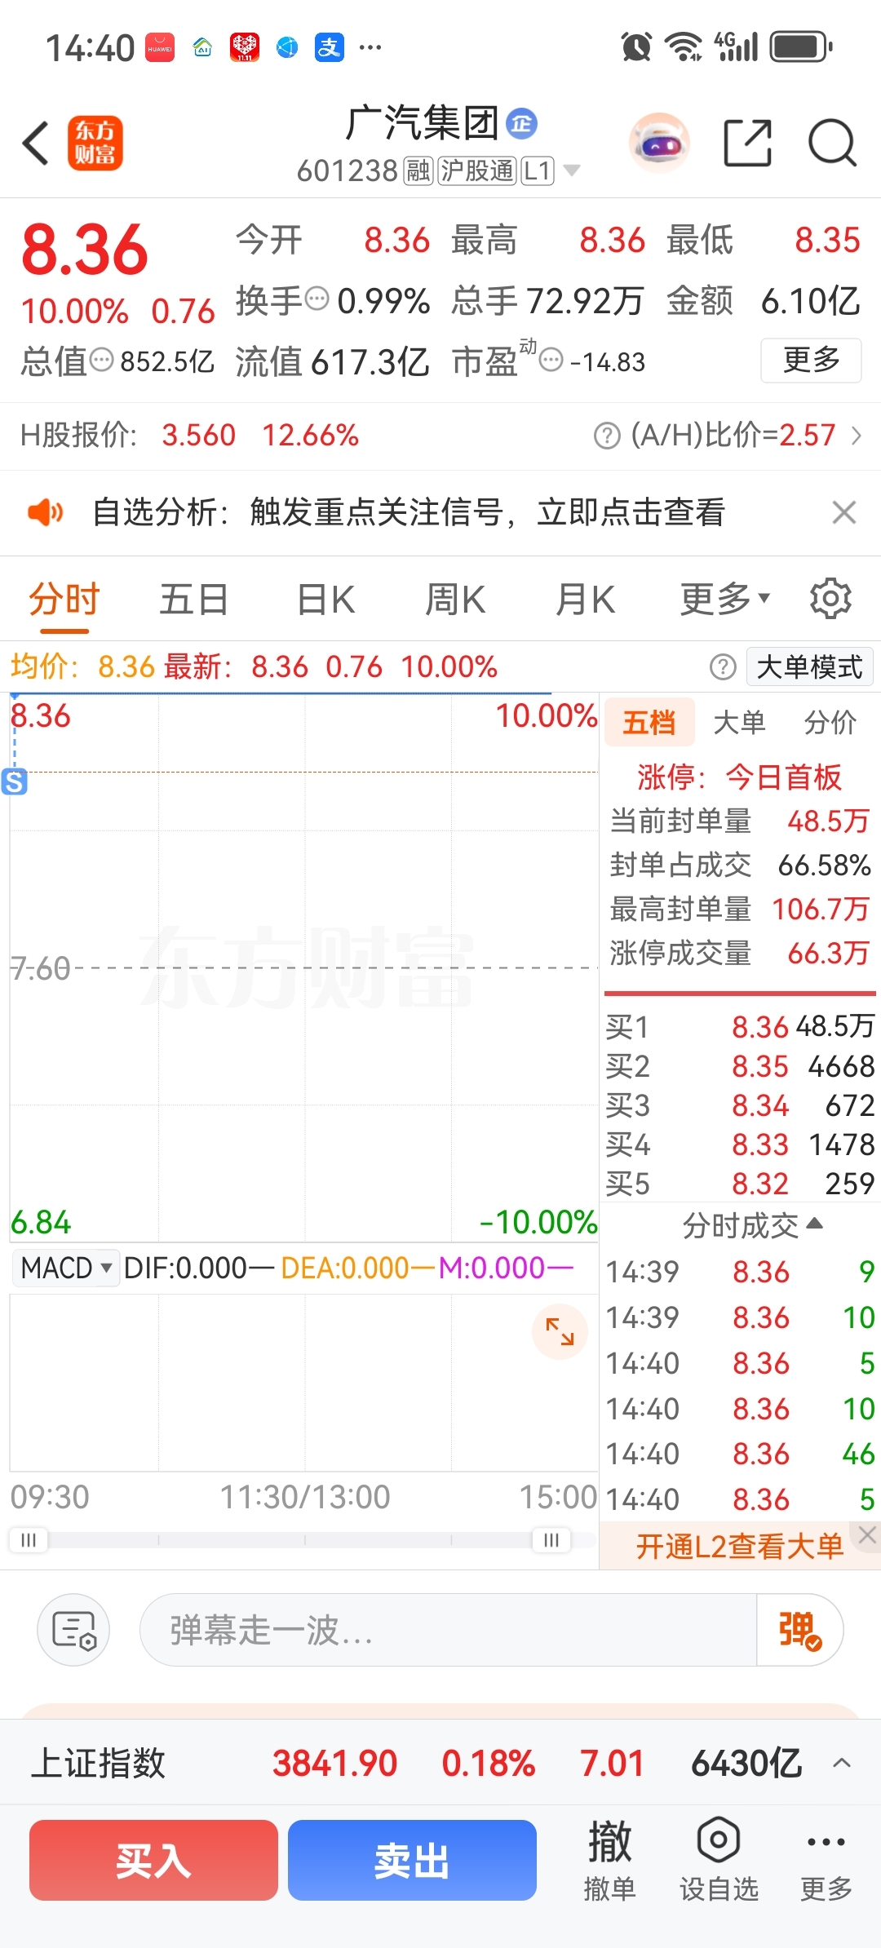881x1948 pixels.
Task: Toggle the 换手 metric switch icon
Action: (317, 299)
